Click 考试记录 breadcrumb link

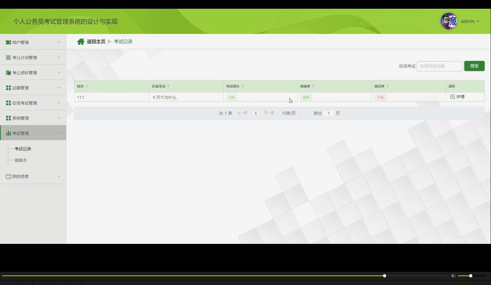pyautogui.click(x=123, y=41)
